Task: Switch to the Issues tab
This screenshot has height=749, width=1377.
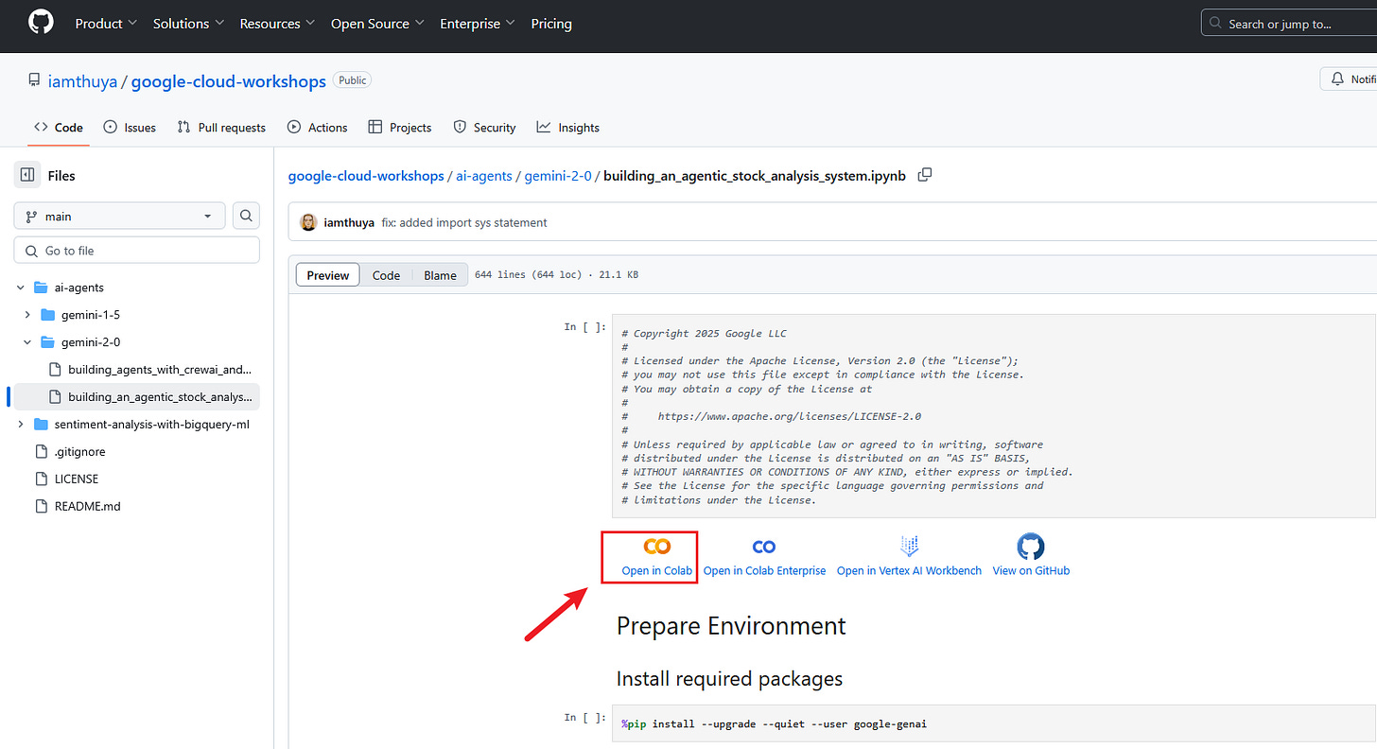Action: tap(130, 127)
